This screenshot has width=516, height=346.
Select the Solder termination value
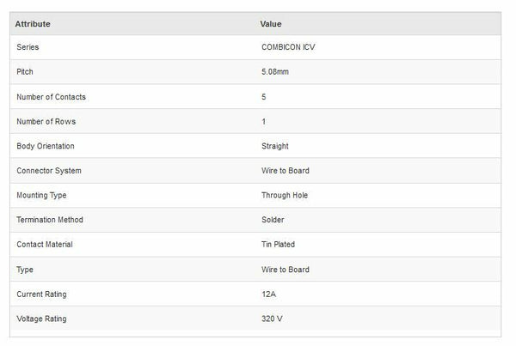(273, 220)
